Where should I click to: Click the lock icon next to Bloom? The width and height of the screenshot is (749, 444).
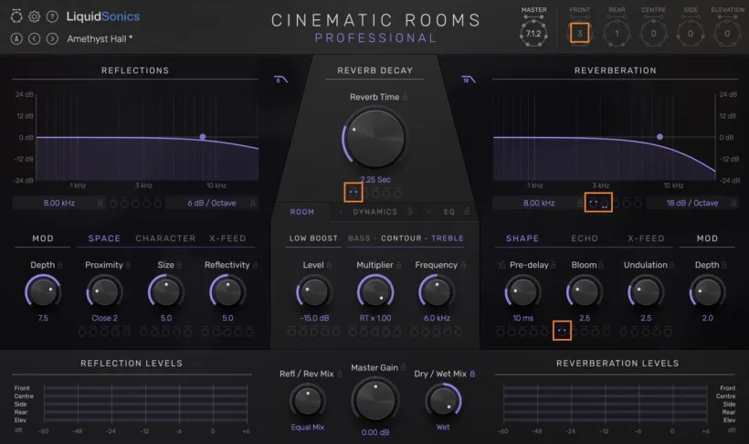pos(601,265)
